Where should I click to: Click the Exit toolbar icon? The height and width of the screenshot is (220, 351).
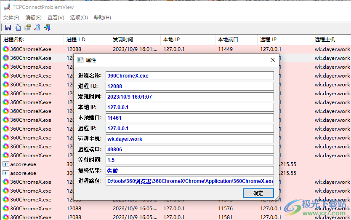coord(47,27)
